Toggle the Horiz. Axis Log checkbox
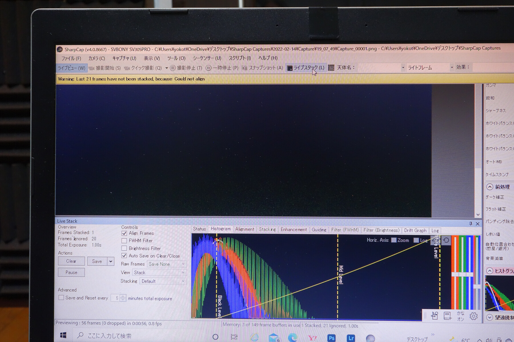This screenshot has height=342, width=514. (416, 240)
